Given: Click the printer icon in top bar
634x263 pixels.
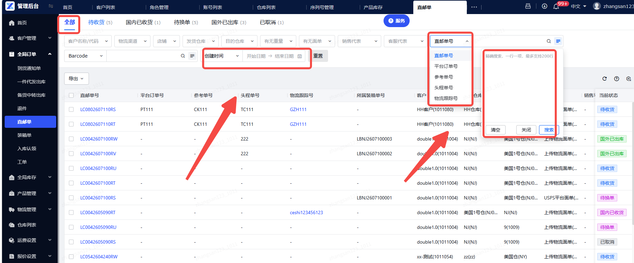Looking at the screenshot, I should [x=528, y=6].
